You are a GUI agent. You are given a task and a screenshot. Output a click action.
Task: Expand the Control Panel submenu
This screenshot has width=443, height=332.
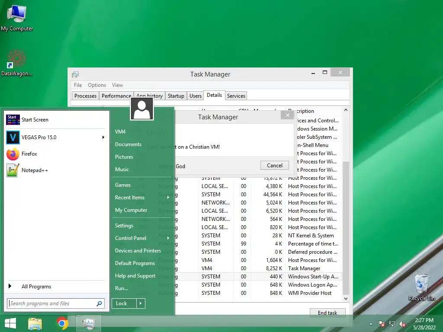[x=168, y=238]
